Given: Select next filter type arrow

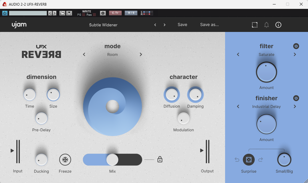Looking at the screenshot, I should [295, 54].
